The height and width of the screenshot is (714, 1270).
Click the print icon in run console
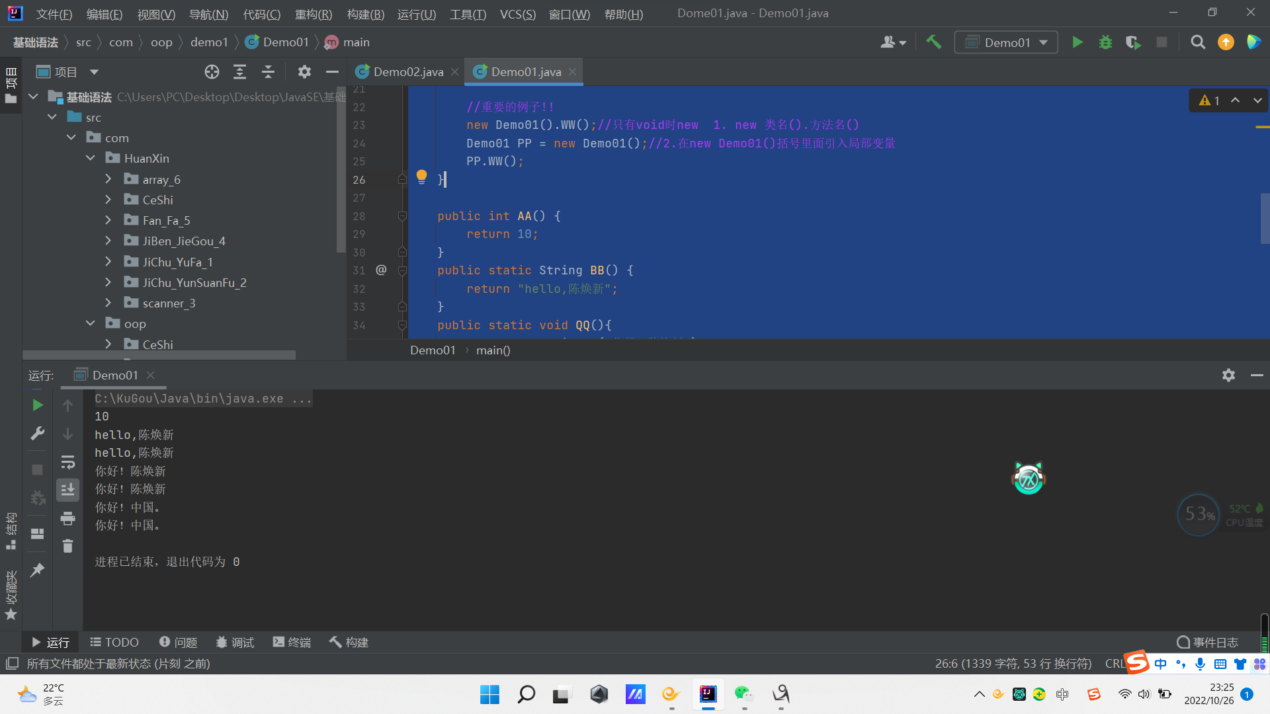(67, 518)
